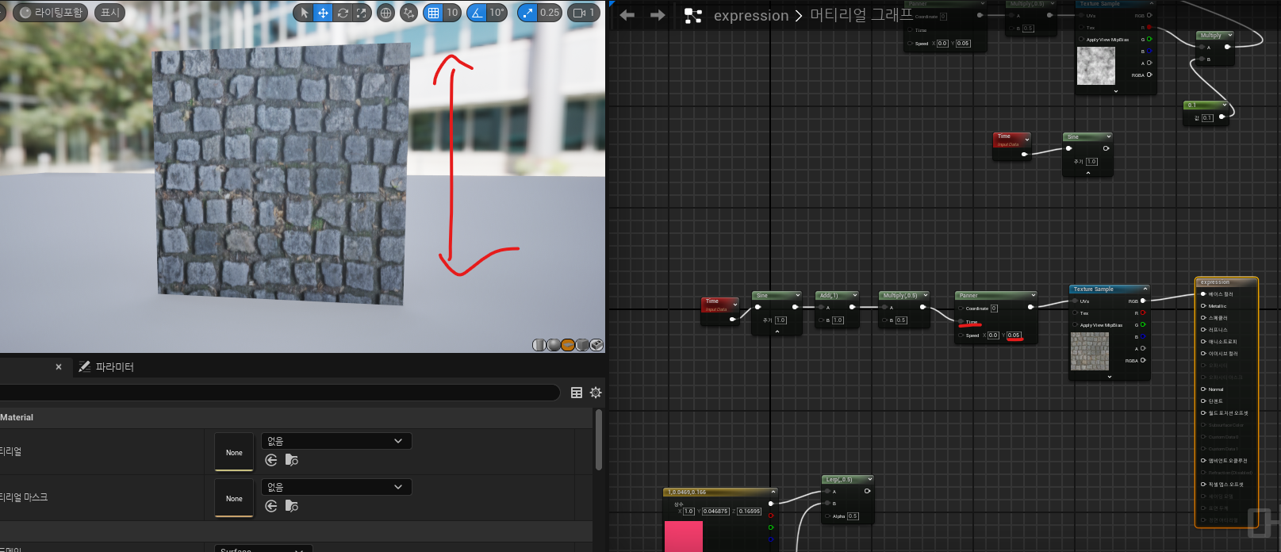Set preview mesh to plane shape
This screenshot has width=1281, height=552.
(x=568, y=345)
